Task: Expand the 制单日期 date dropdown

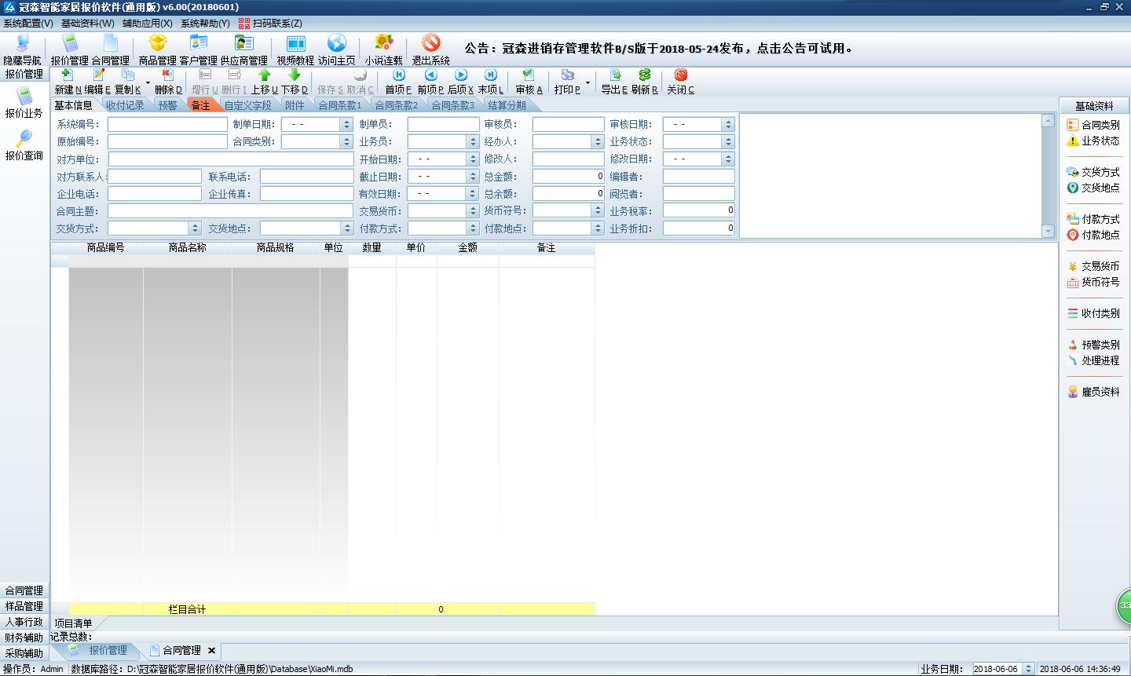Action: 346,124
